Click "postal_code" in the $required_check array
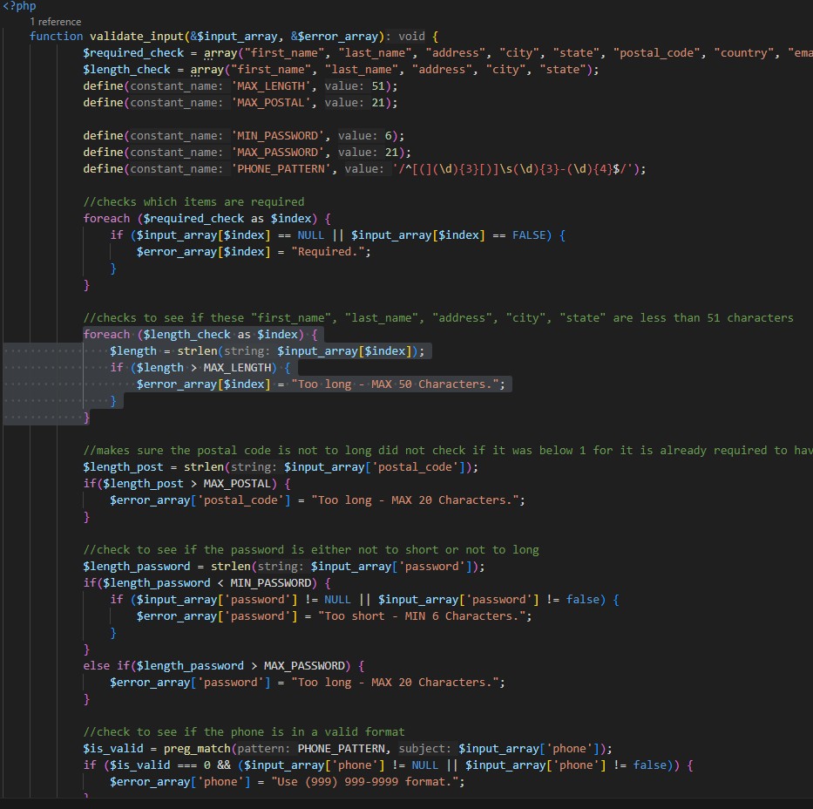This screenshot has height=809, width=813. pyautogui.click(x=656, y=53)
